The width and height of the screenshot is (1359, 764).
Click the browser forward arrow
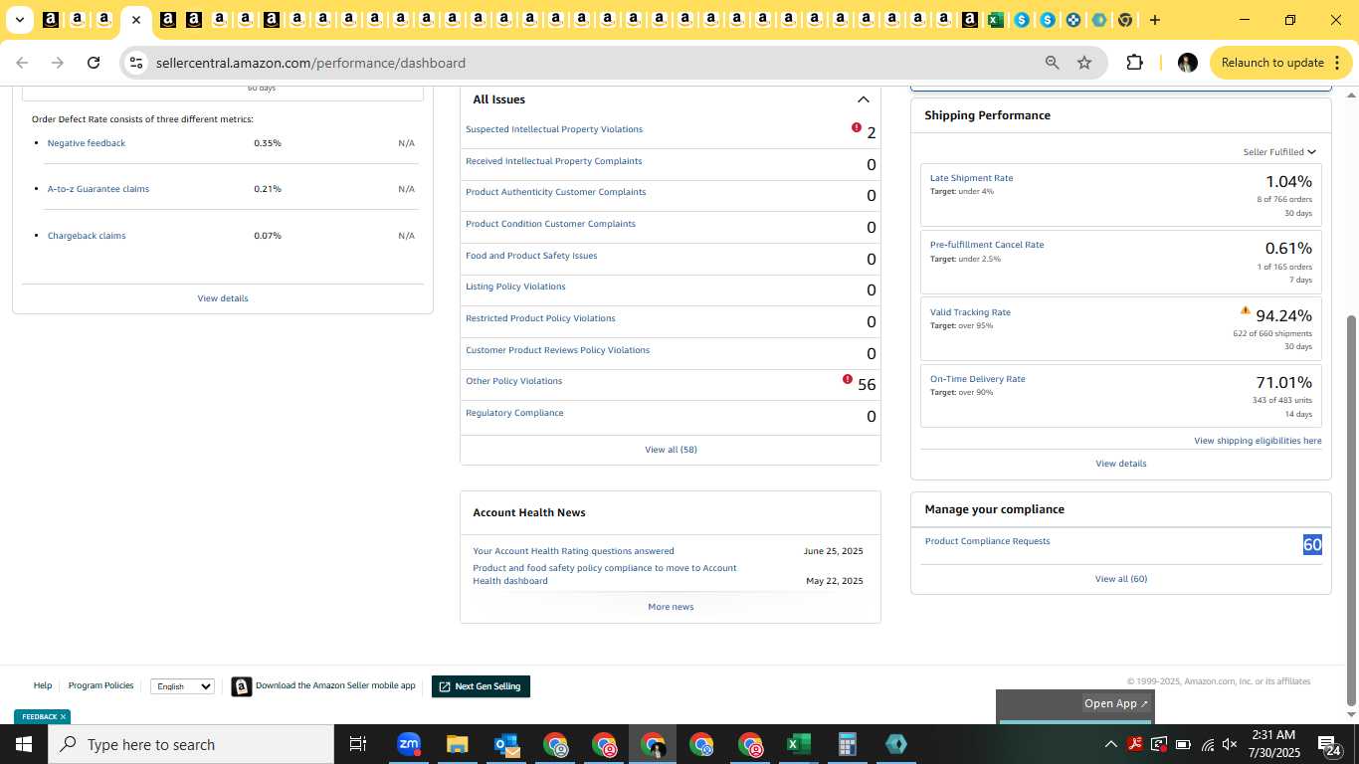[58, 63]
